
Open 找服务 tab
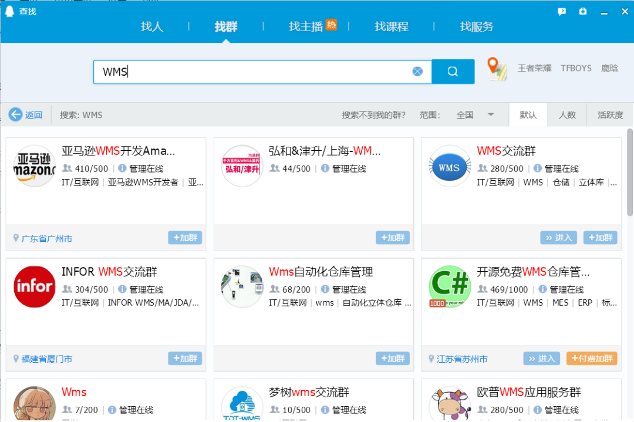[x=476, y=26]
